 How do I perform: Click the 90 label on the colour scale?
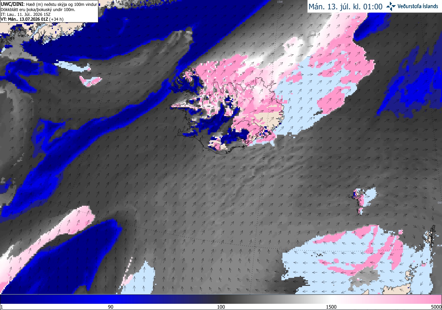(x=111, y=307)
